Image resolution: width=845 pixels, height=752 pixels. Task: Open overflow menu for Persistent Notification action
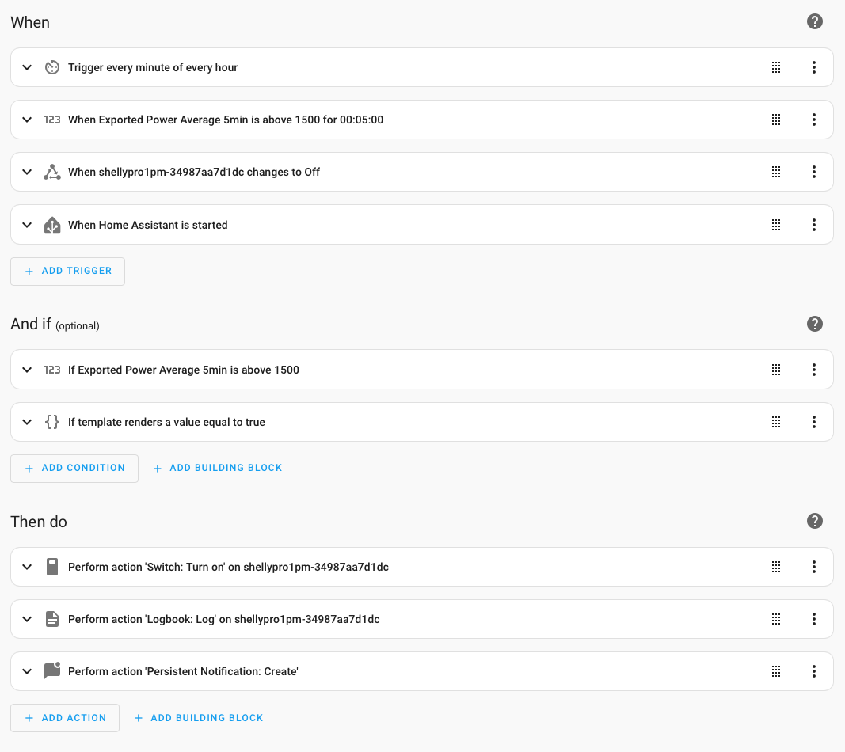coord(813,671)
